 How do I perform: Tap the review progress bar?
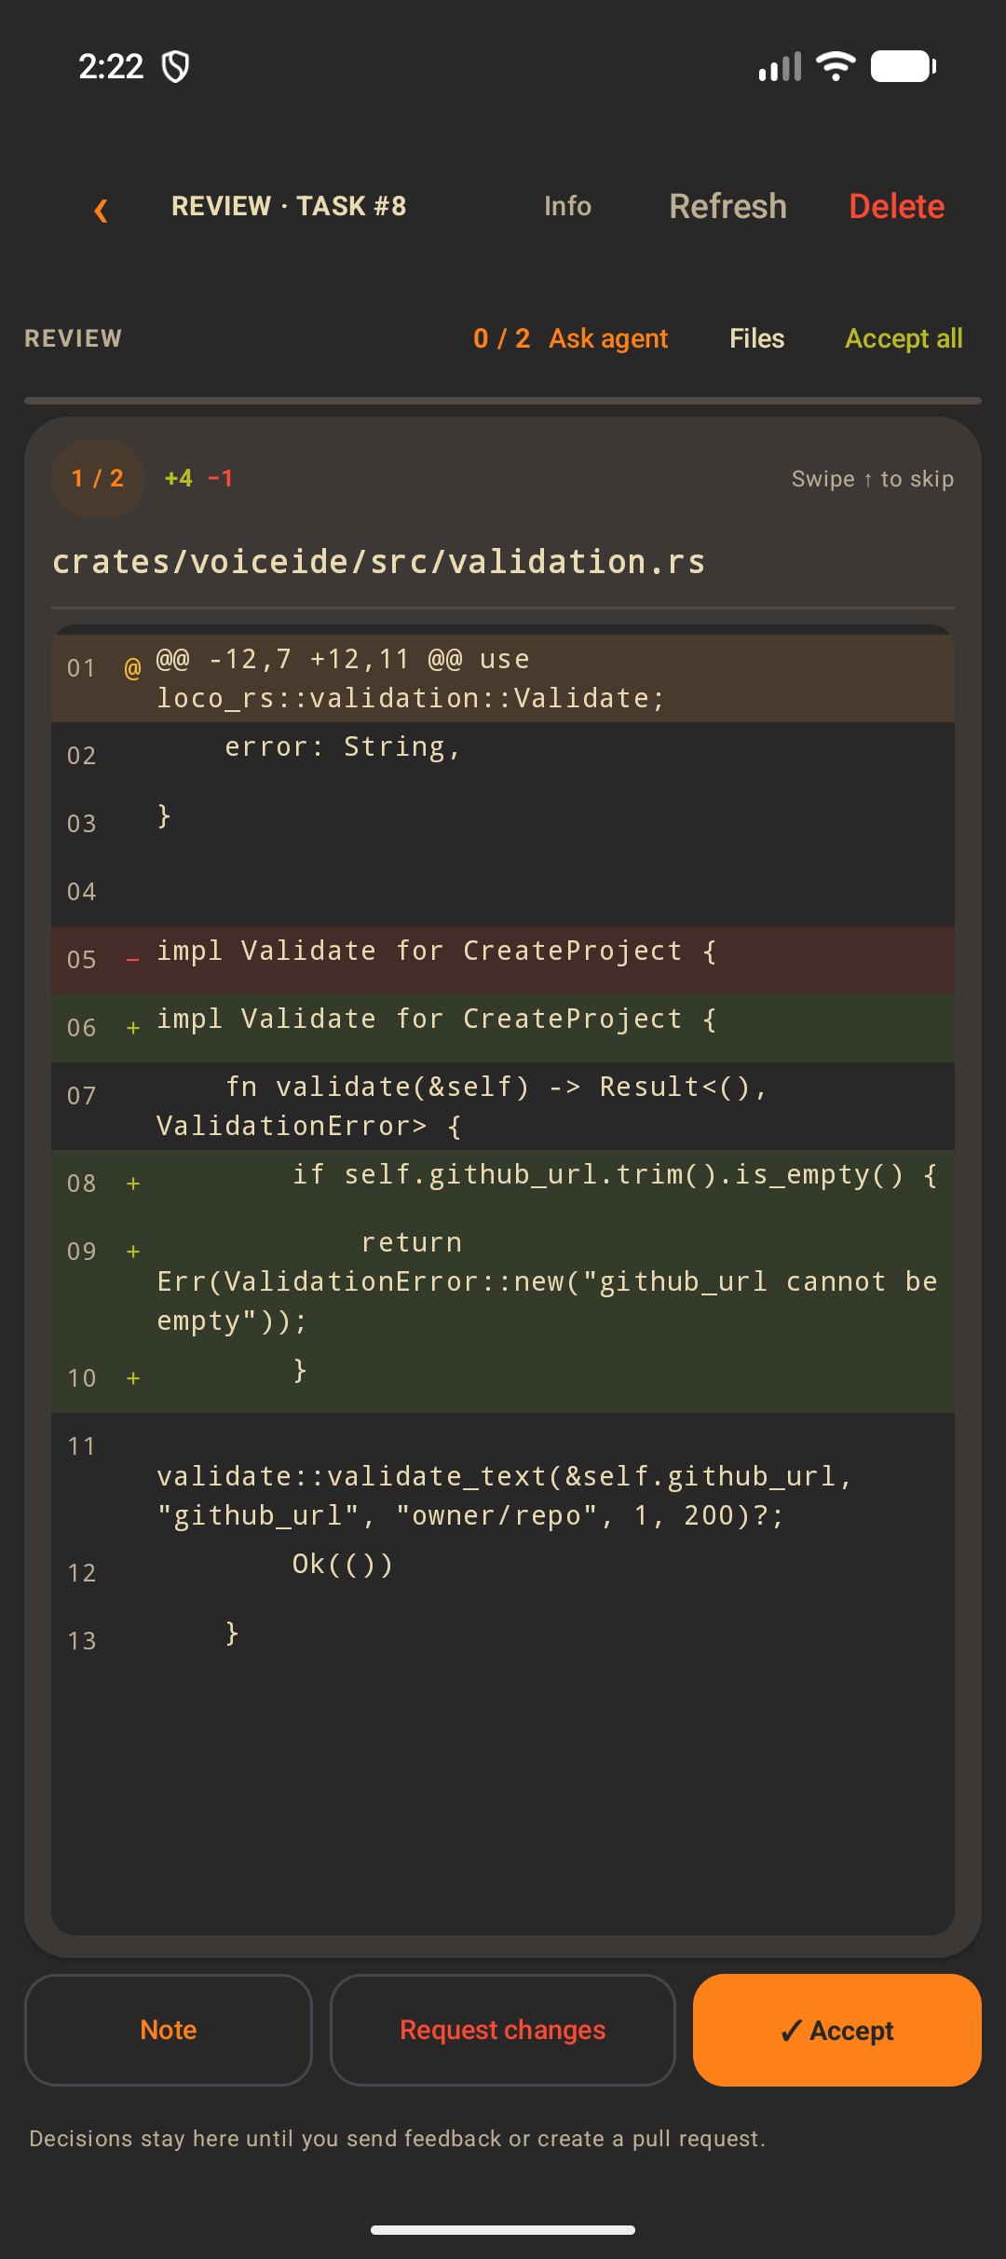[503, 401]
